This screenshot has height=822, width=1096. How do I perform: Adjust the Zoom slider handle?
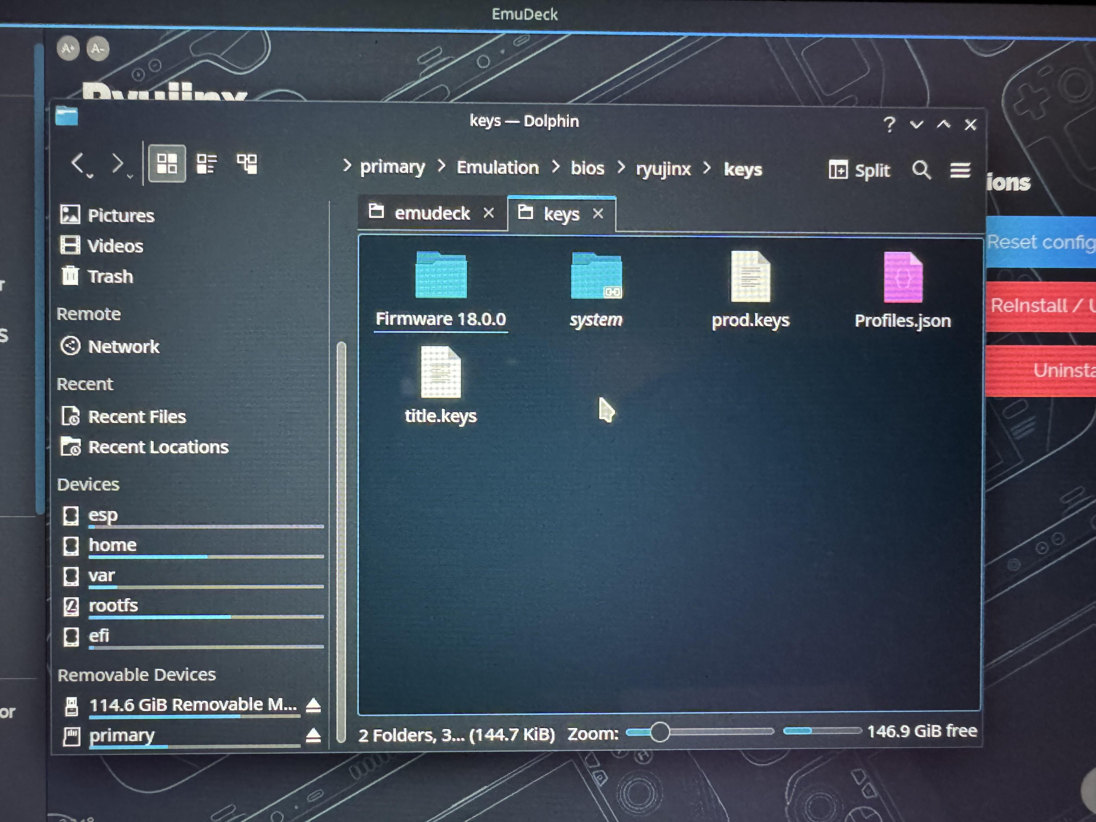(x=660, y=732)
